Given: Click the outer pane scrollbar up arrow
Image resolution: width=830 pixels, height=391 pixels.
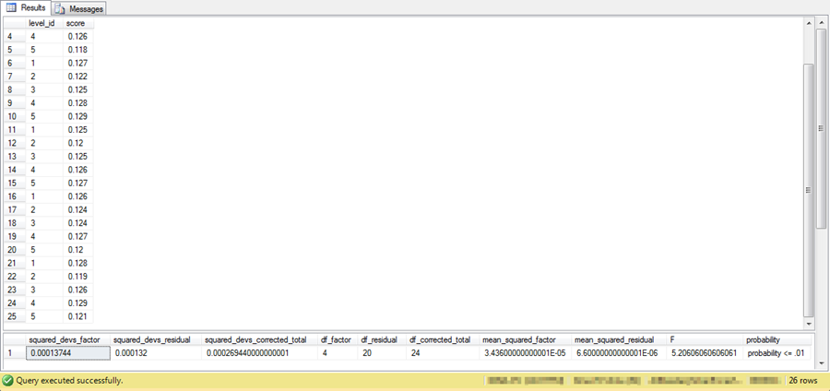Looking at the screenshot, I should [x=821, y=23].
